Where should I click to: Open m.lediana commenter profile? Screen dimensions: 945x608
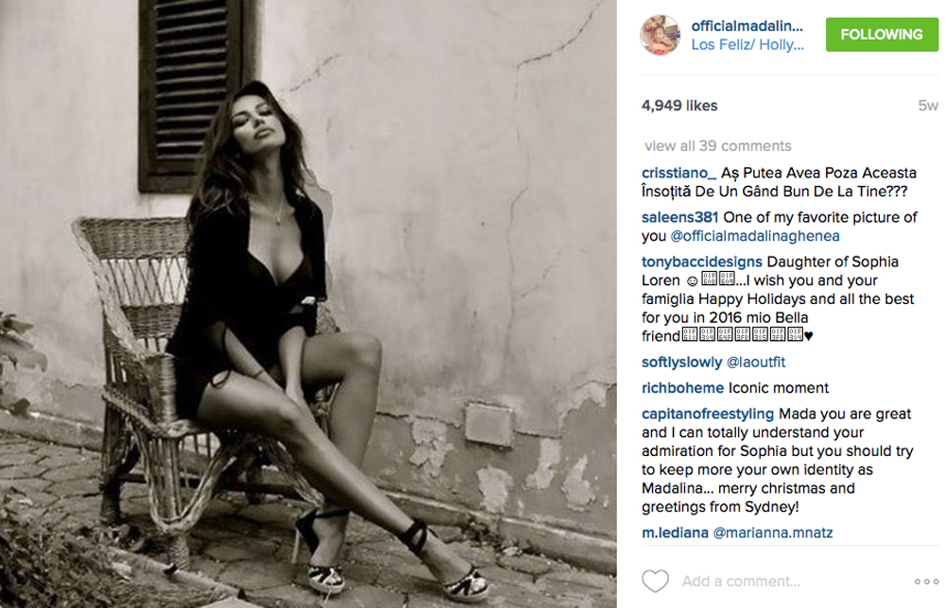[x=675, y=532]
